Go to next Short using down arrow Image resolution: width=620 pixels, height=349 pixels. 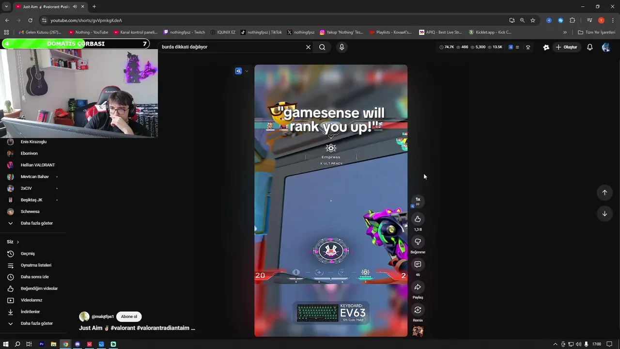pos(604,214)
